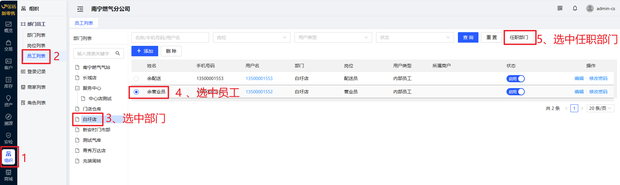Open the 概览 overview sidebar icon

[8, 27]
